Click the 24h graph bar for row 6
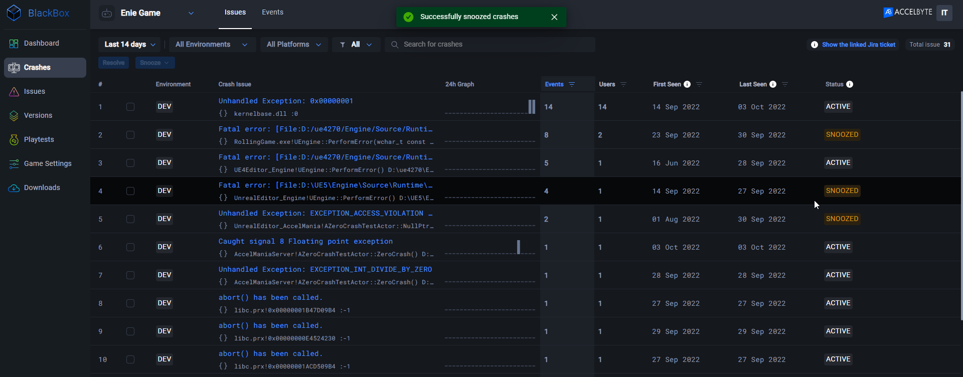 tap(519, 247)
